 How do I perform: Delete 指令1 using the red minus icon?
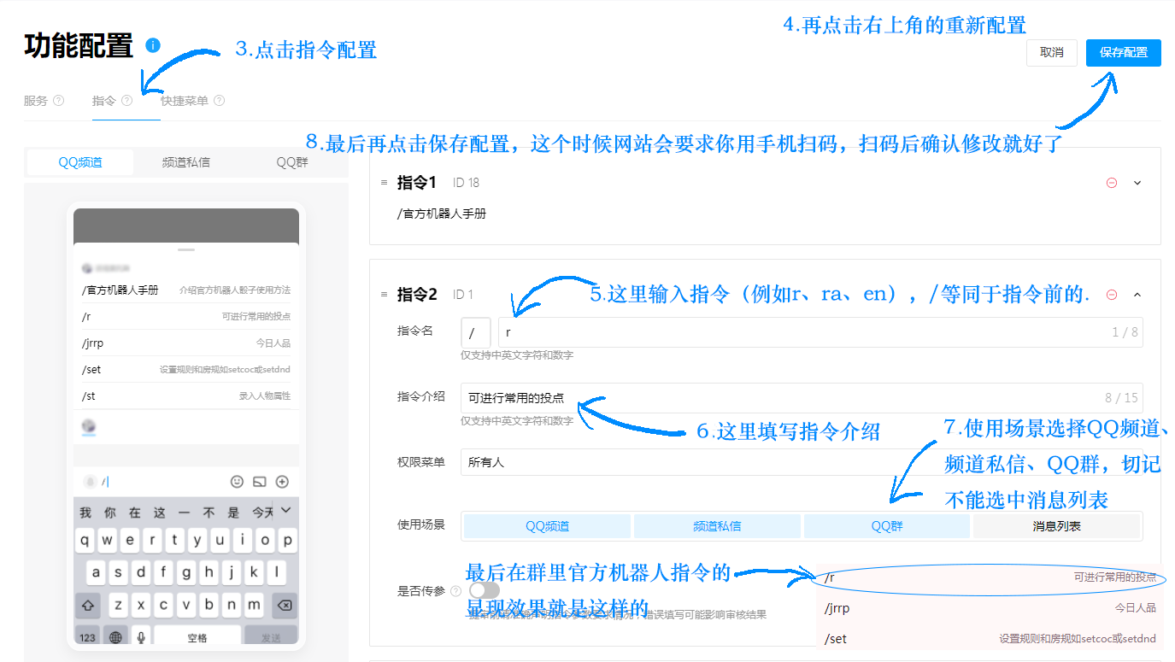click(x=1111, y=182)
